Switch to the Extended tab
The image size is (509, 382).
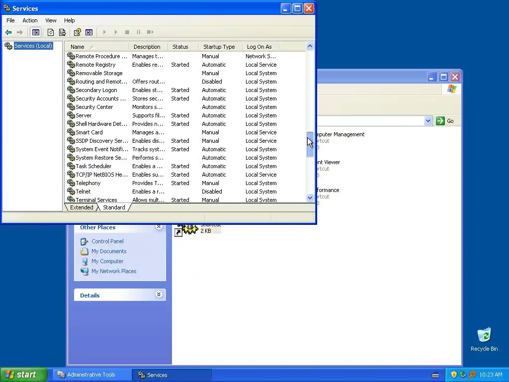click(x=82, y=207)
